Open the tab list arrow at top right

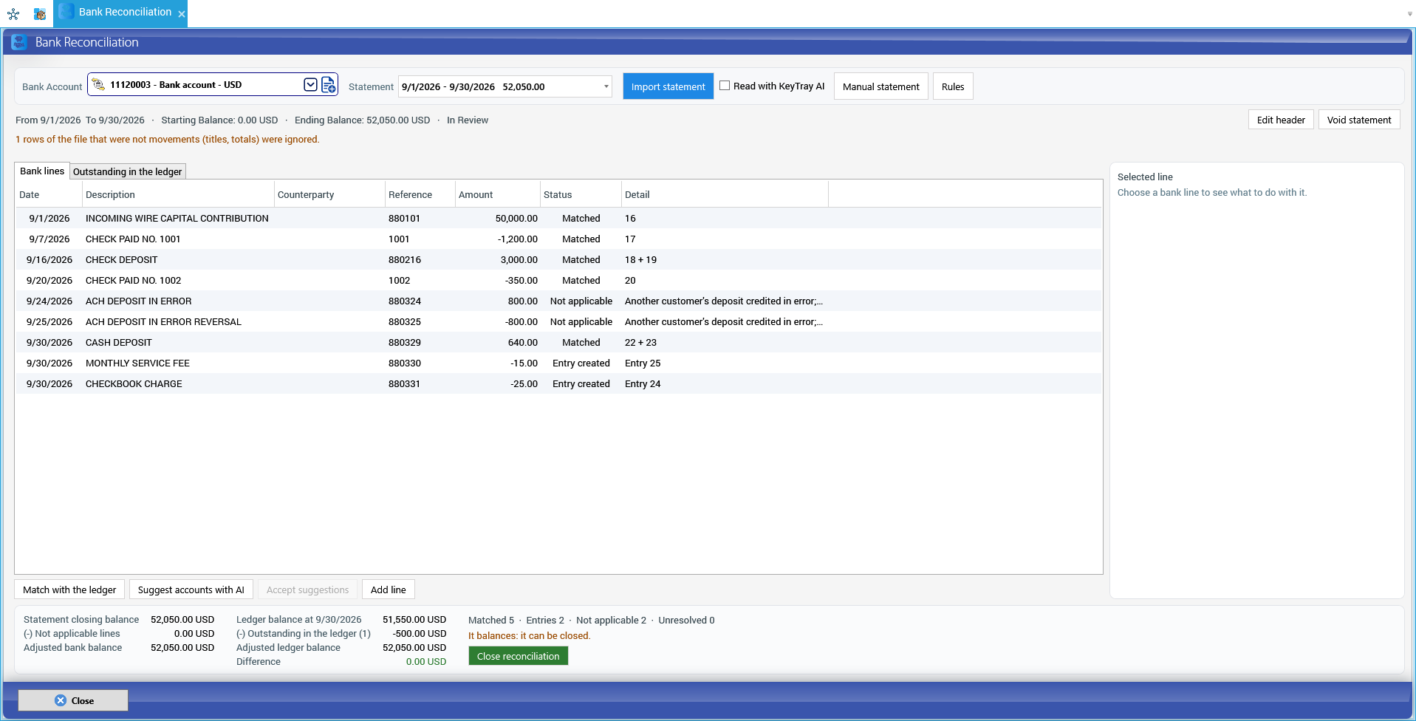(x=1409, y=14)
